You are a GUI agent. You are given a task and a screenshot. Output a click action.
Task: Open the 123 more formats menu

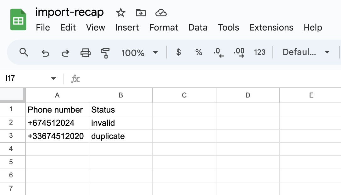tap(260, 52)
